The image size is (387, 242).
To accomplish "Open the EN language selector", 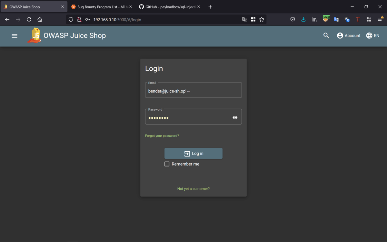I will coord(373,35).
